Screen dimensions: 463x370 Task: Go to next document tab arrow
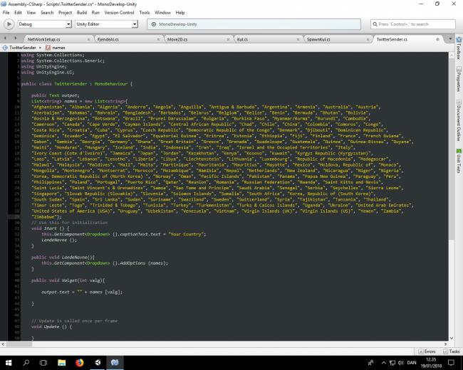pos(16,38)
